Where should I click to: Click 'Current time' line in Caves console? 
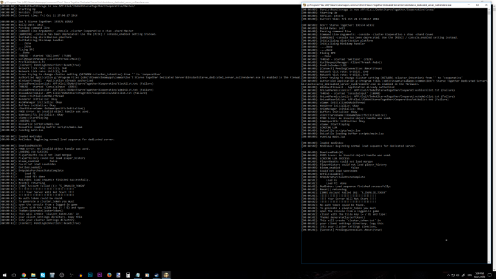click(349, 19)
